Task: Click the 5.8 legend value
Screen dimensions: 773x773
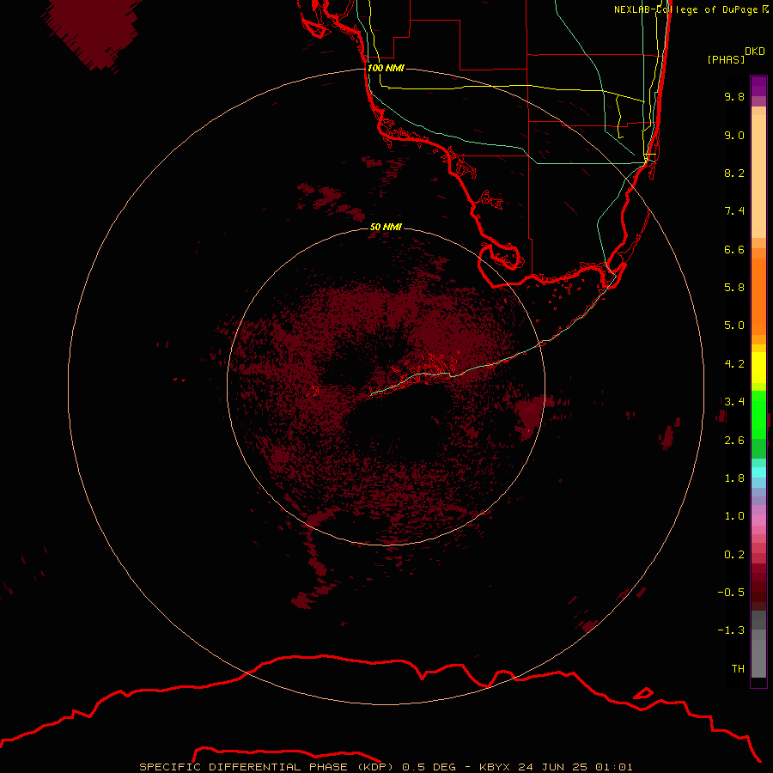Action: pyautogui.click(x=734, y=288)
